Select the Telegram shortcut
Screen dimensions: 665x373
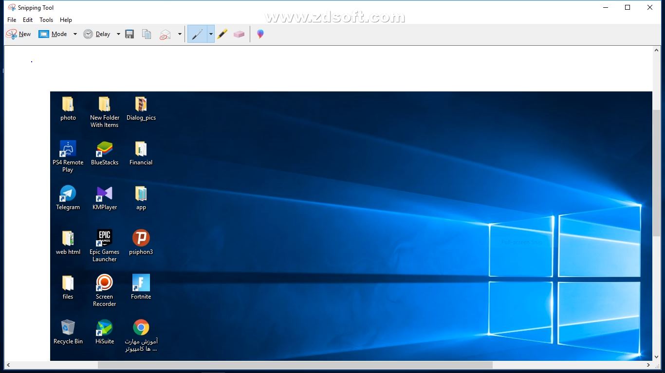68,198
